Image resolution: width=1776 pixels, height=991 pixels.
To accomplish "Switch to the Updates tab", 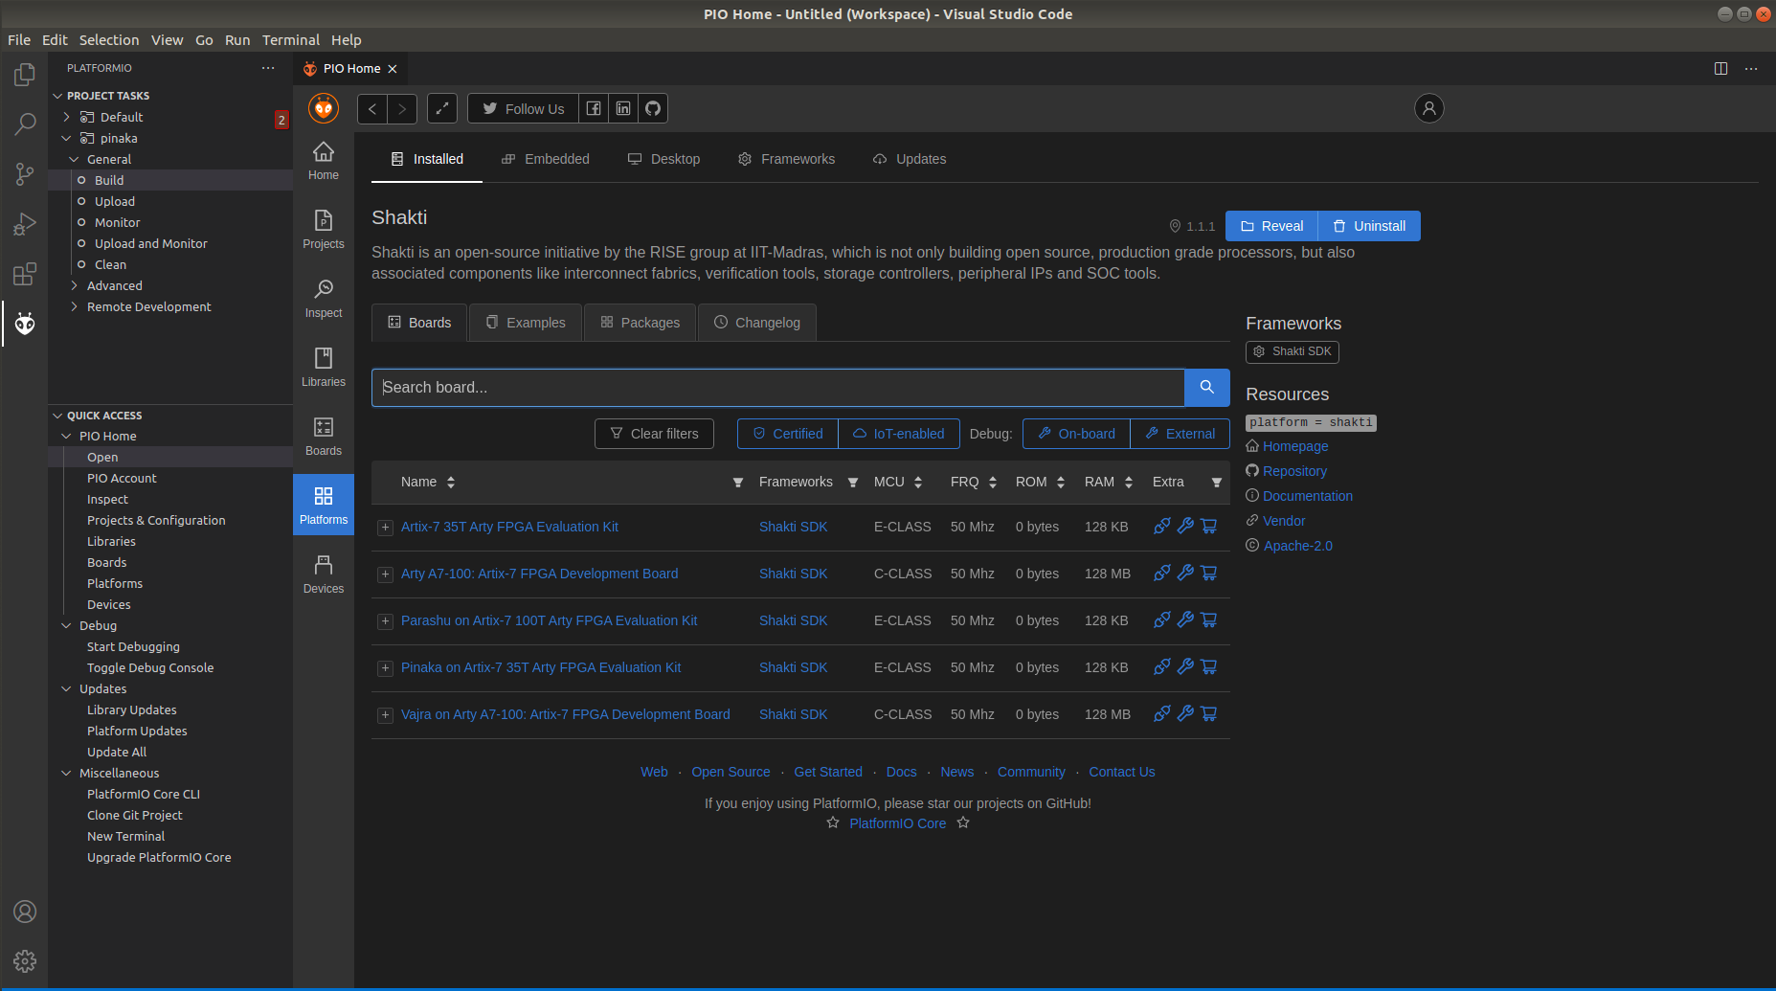I will click(x=910, y=159).
